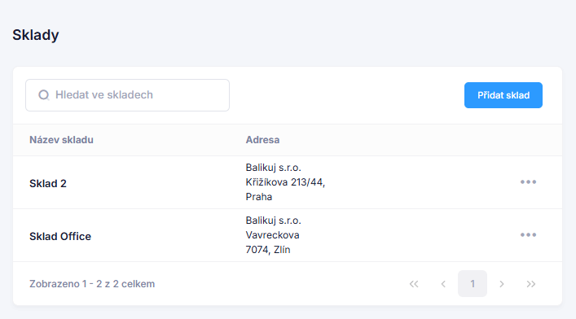Open the three-dots menu for Sklad 2
The height and width of the screenshot is (319, 576).
528,182
